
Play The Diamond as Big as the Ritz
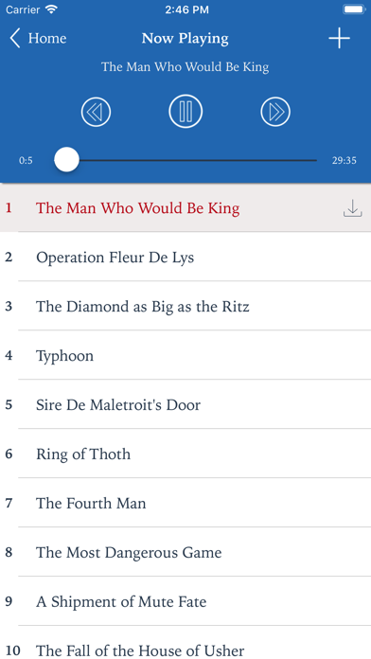(185, 306)
